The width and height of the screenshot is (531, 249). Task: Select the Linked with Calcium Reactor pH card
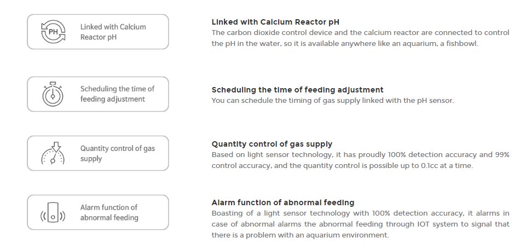[x=98, y=32]
